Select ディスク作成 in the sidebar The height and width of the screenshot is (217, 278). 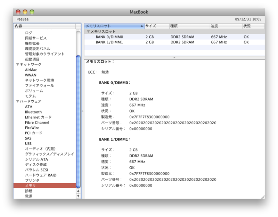[x=36, y=165]
